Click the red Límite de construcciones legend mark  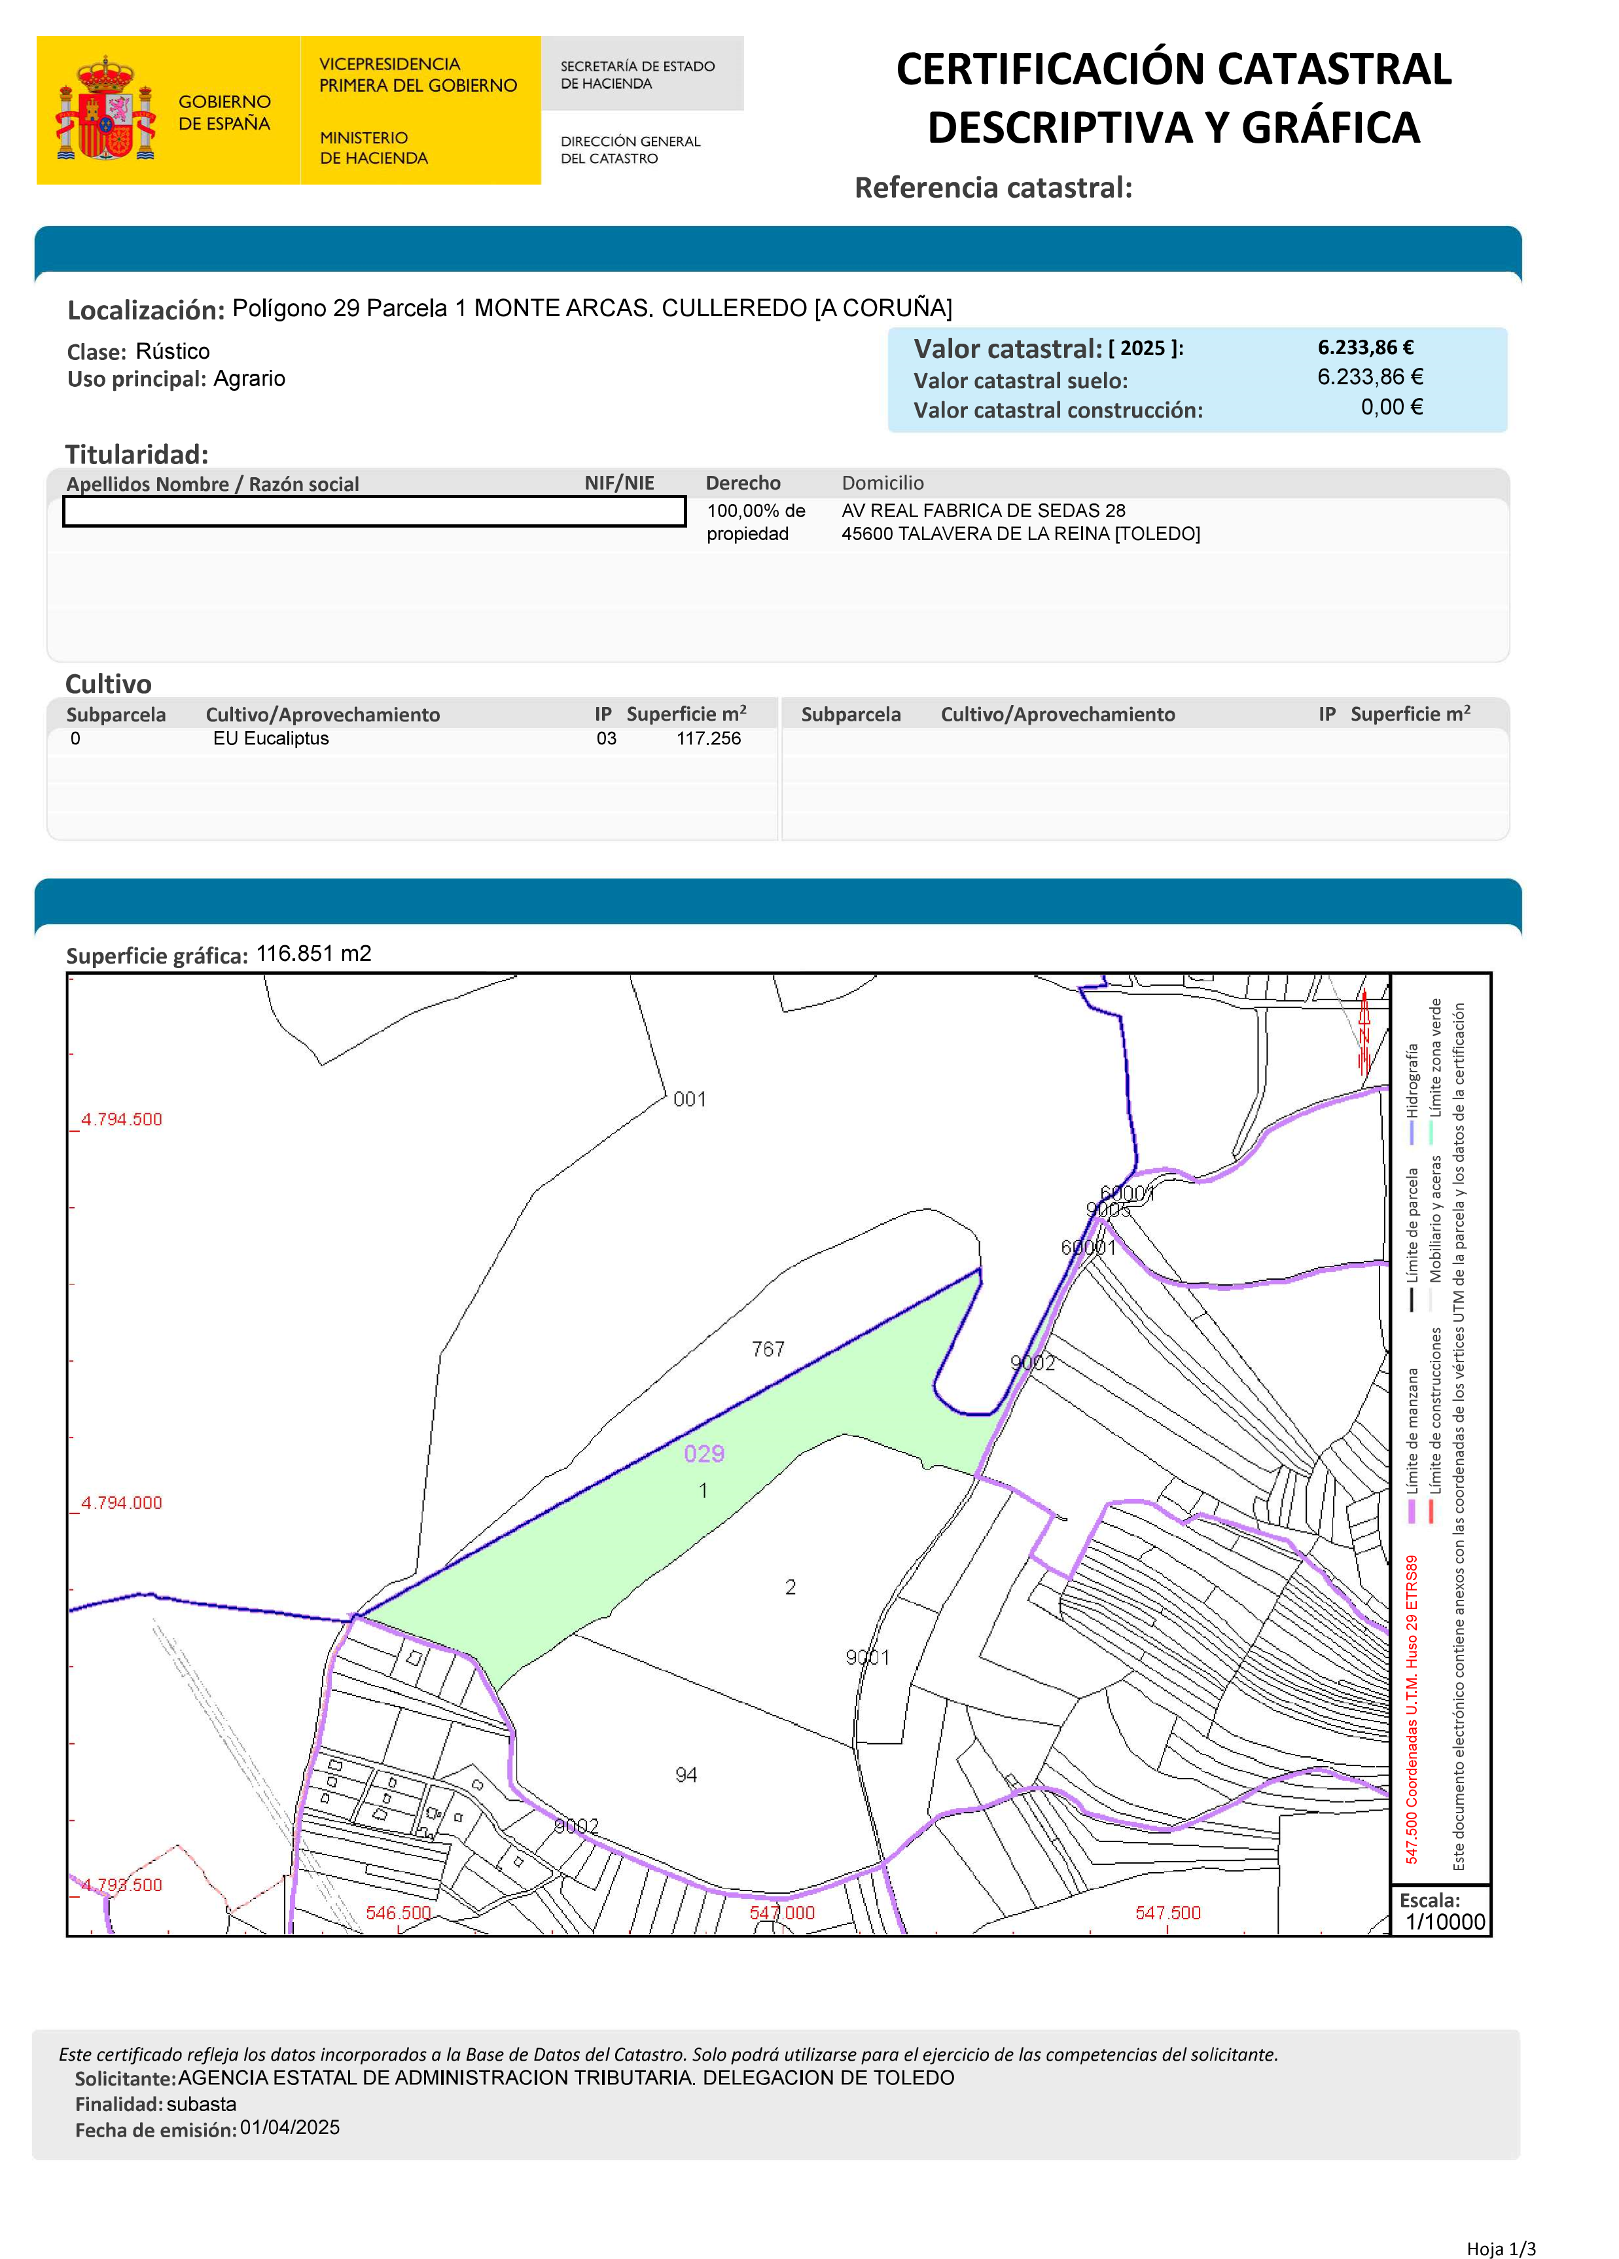1432,1511
